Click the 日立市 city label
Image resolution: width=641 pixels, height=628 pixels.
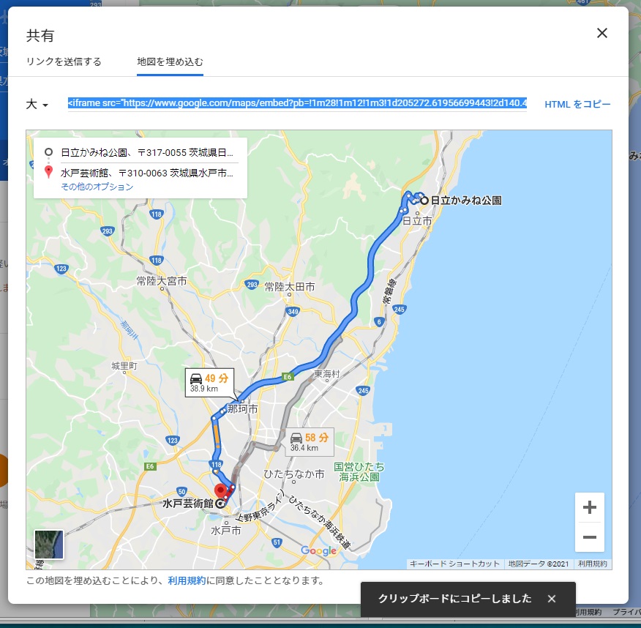coord(417,221)
